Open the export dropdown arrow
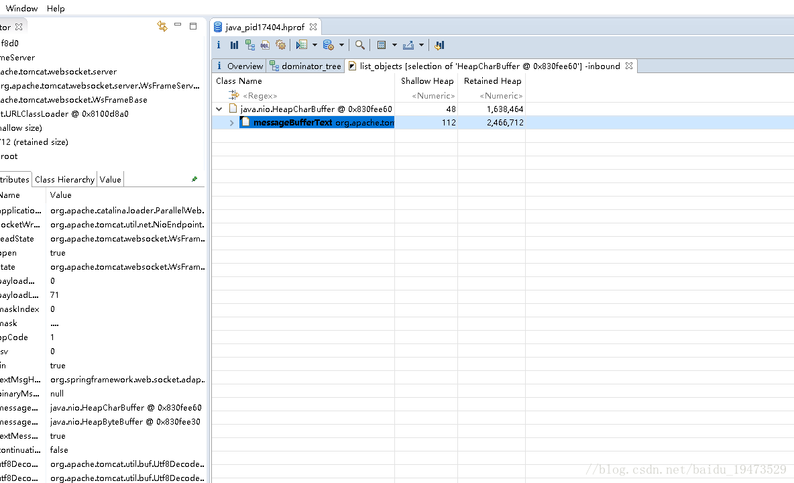This screenshot has height=483, width=794. coord(421,45)
